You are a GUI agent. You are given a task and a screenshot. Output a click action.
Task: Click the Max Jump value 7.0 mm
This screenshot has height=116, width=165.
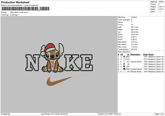point(134,47)
